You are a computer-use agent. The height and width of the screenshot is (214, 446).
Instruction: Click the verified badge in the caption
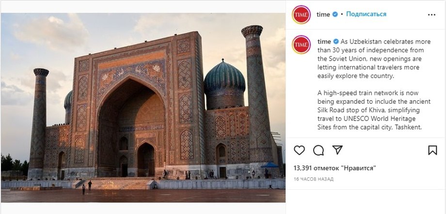[334, 42]
